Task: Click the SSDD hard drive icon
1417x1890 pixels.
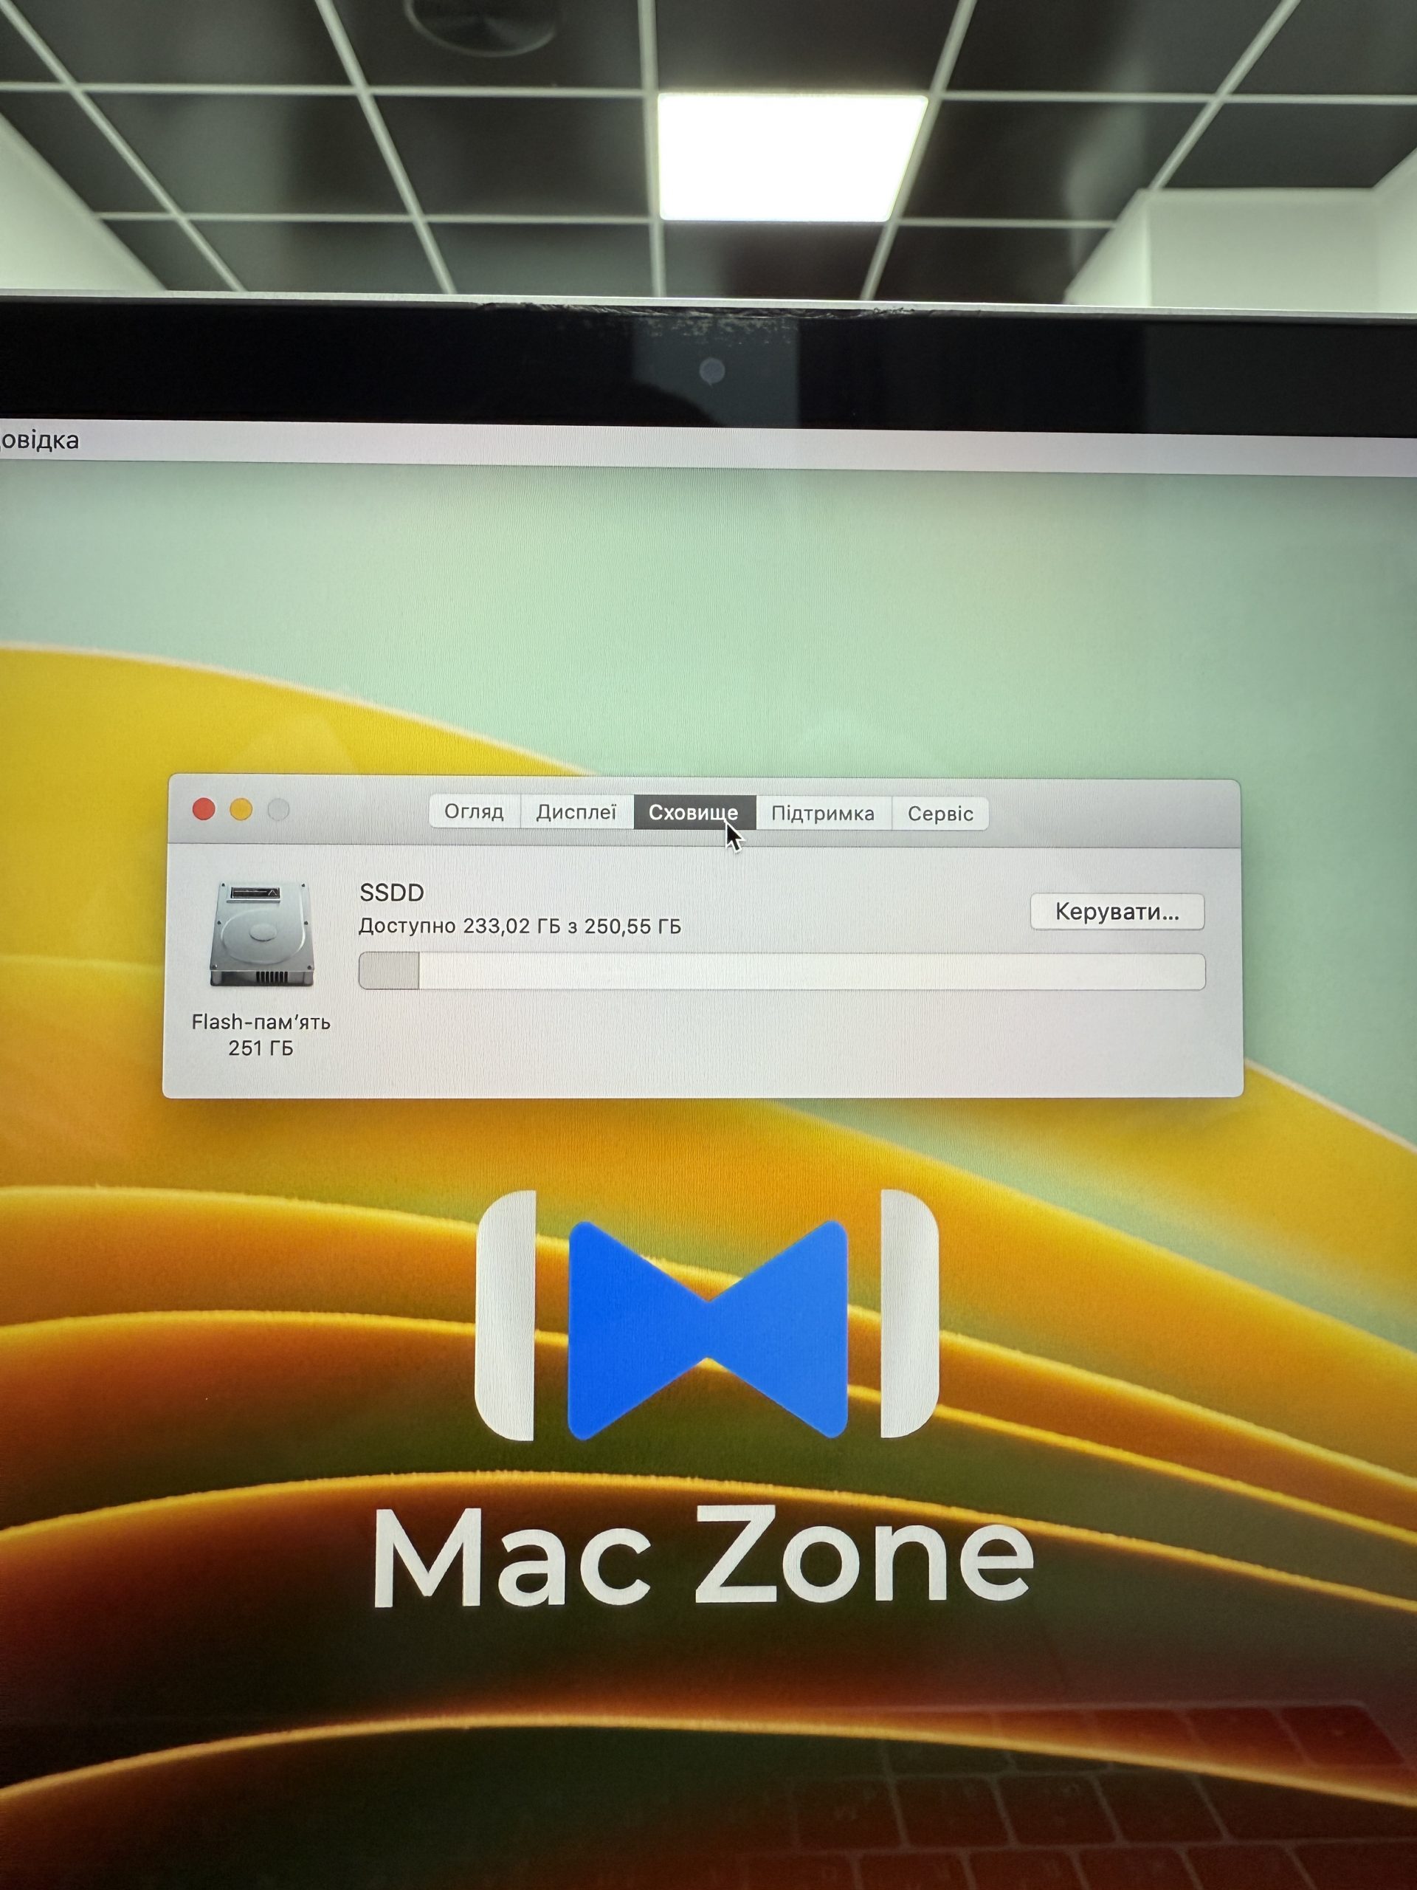Action: [261, 934]
